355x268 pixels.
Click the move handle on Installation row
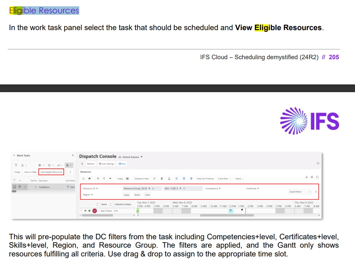pyautogui.click(x=20, y=187)
